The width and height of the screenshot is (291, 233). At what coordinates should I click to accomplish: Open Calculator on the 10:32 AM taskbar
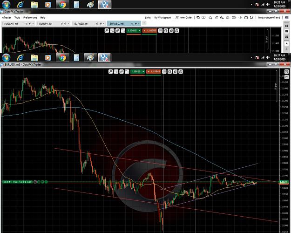point(76,5)
